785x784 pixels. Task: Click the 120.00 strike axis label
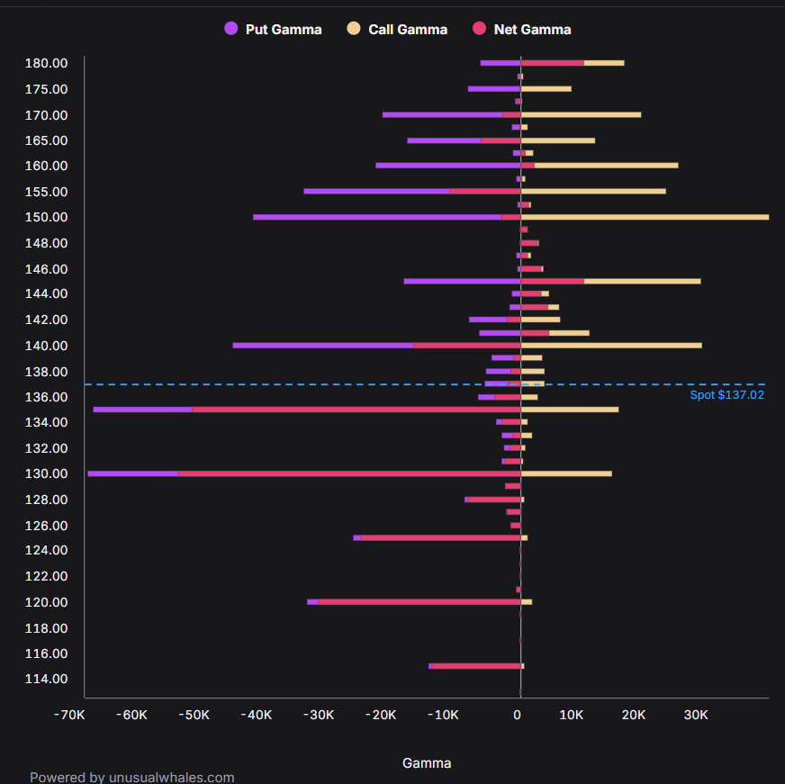(46, 602)
